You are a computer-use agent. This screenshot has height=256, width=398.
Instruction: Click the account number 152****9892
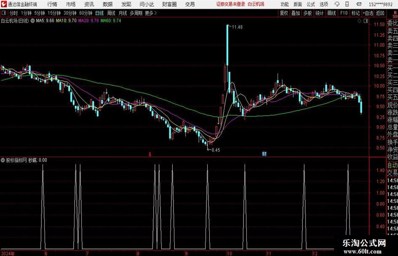tap(380, 4)
